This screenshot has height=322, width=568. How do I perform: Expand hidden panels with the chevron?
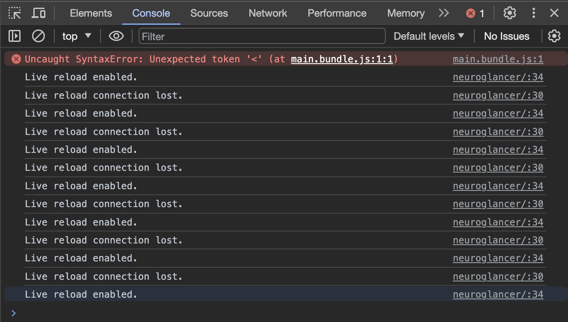coord(444,13)
